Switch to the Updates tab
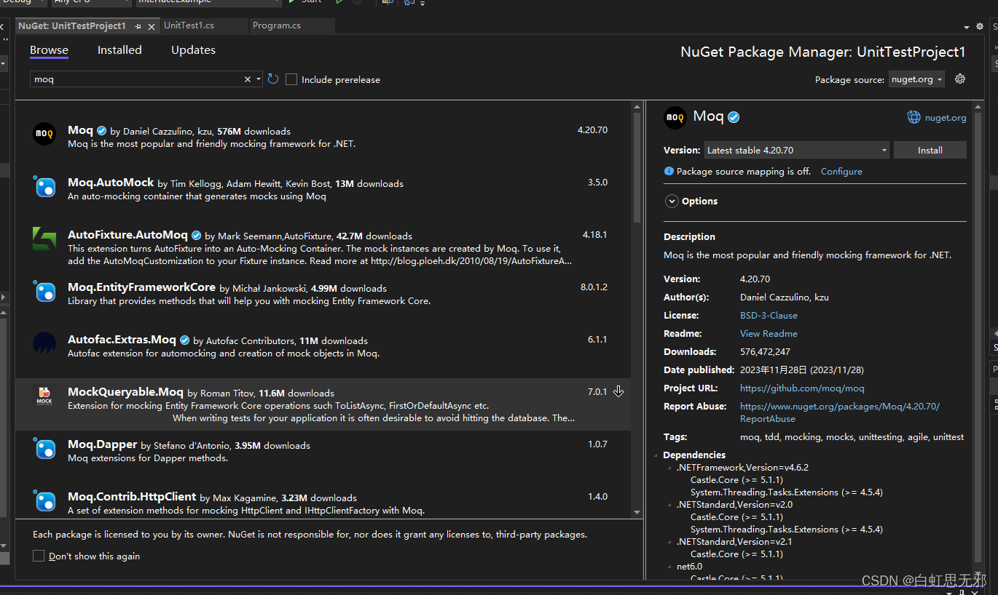This screenshot has width=998, height=595. click(x=193, y=50)
